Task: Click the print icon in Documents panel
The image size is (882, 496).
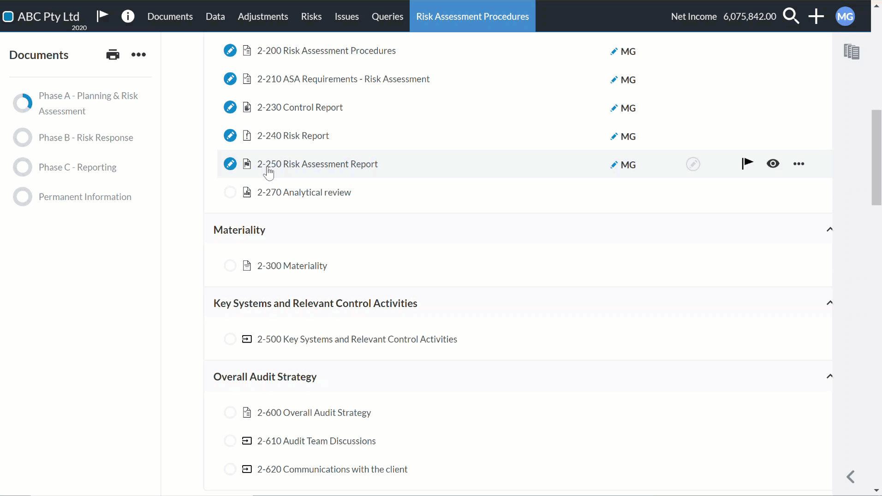Action: tap(113, 55)
